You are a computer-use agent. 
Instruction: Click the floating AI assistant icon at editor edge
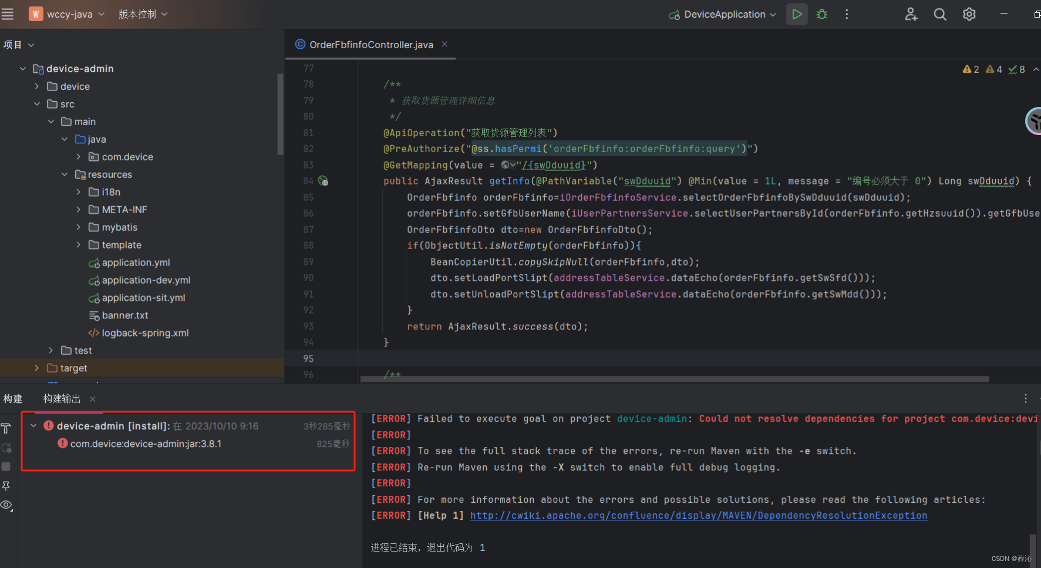[1034, 121]
